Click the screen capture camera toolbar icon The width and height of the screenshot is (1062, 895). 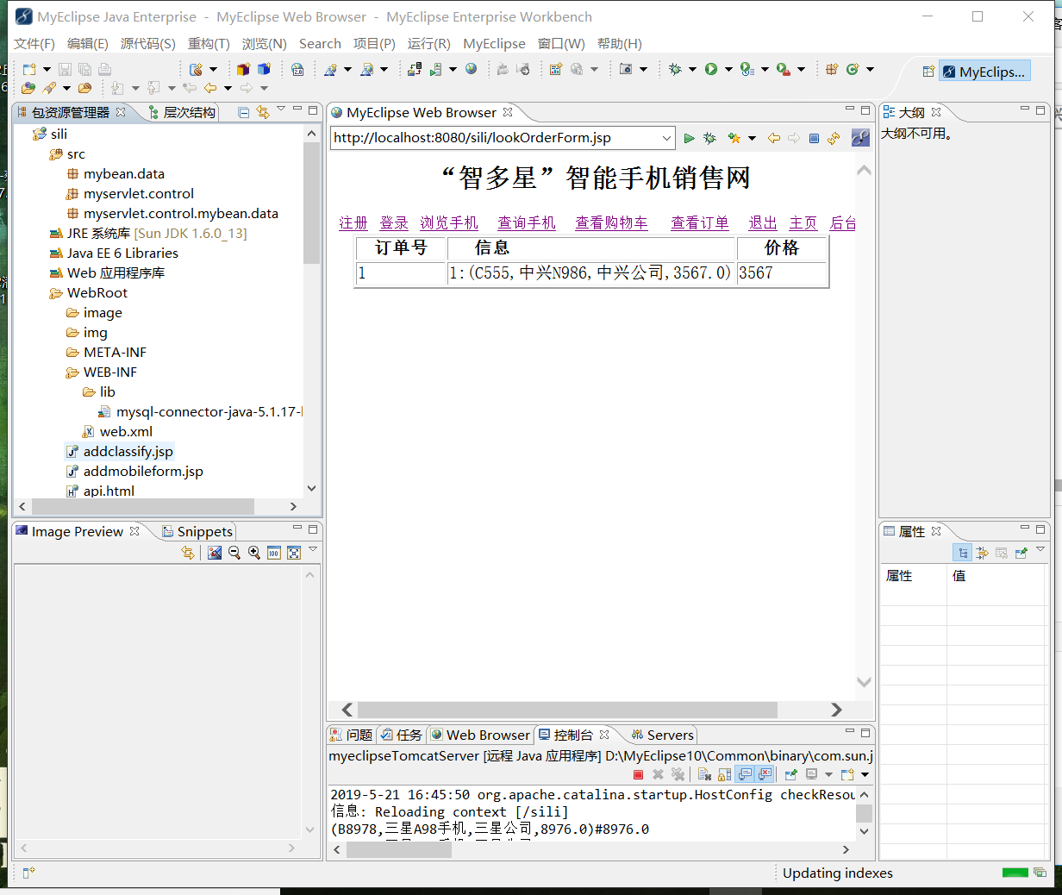coord(626,69)
